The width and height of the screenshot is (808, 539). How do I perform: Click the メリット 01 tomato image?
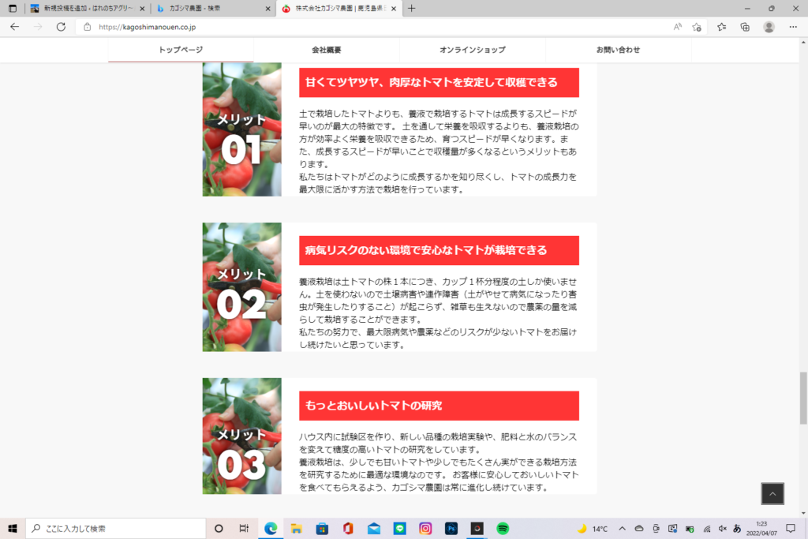(241, 129)
